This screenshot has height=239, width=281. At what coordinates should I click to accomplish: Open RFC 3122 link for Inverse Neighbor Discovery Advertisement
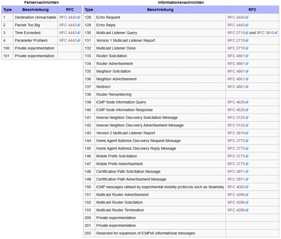click(x=238, y=125)
